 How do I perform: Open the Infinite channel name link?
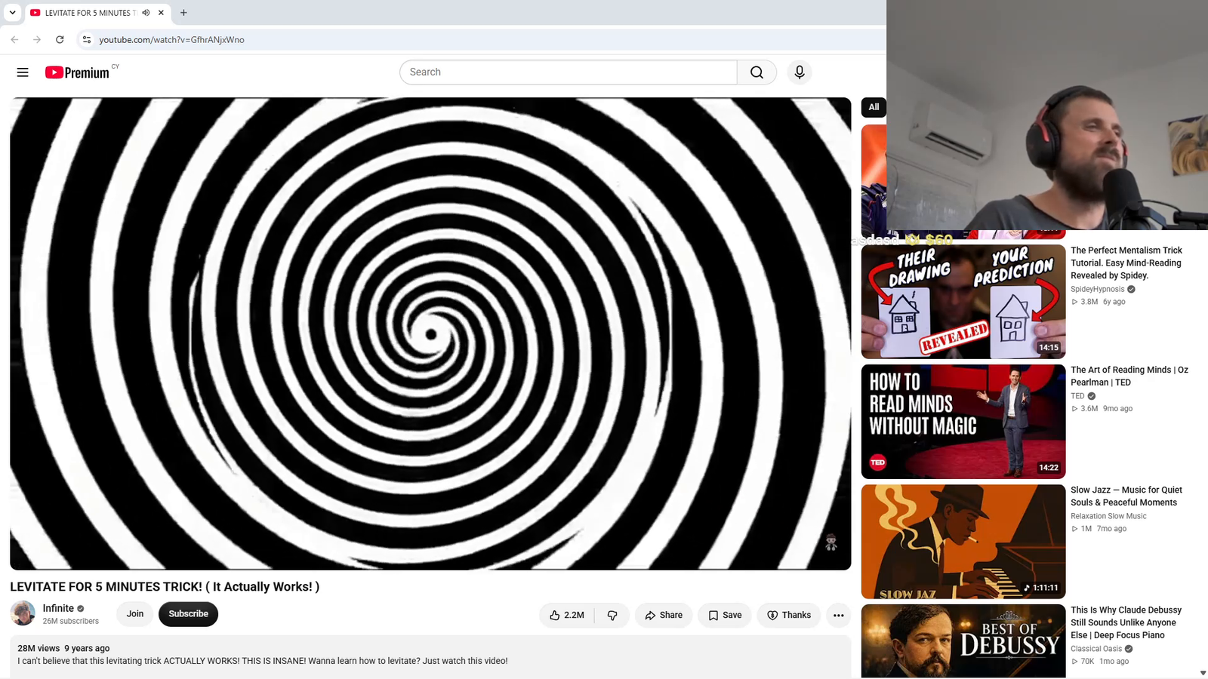pyautogui.click(x=58, y=609)
